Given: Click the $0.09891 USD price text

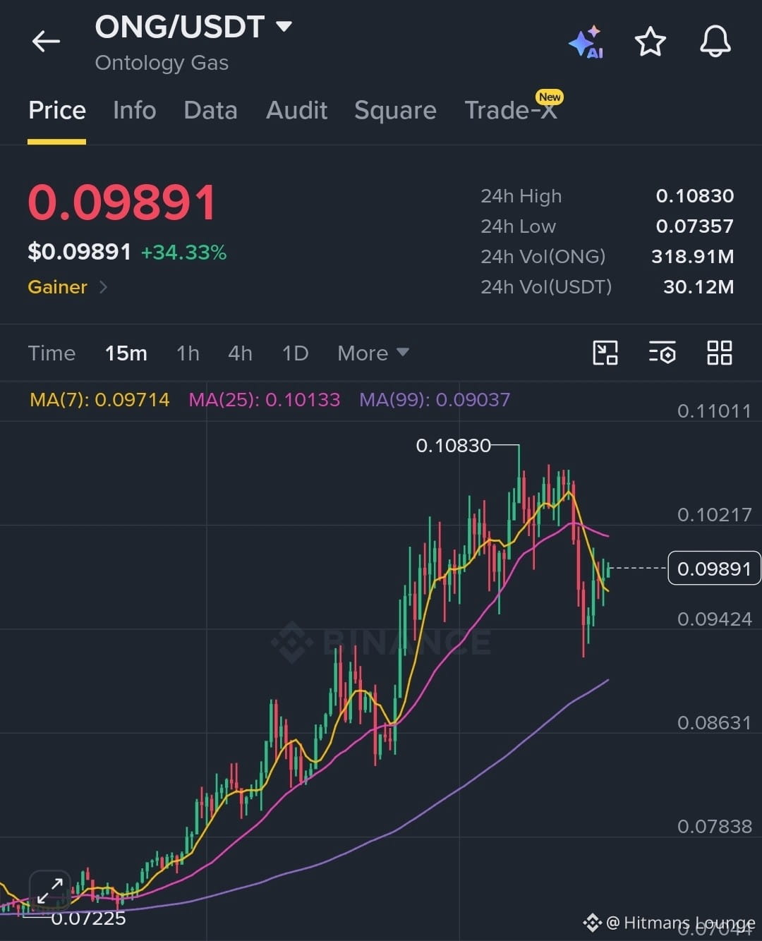Looking at the screenshot, I should click(80, 252).
